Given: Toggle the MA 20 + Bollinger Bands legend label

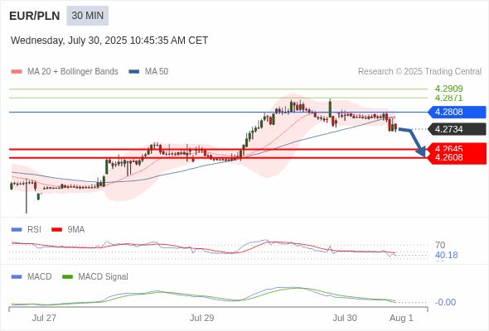Looking at the screenshot, I should 73,72.
